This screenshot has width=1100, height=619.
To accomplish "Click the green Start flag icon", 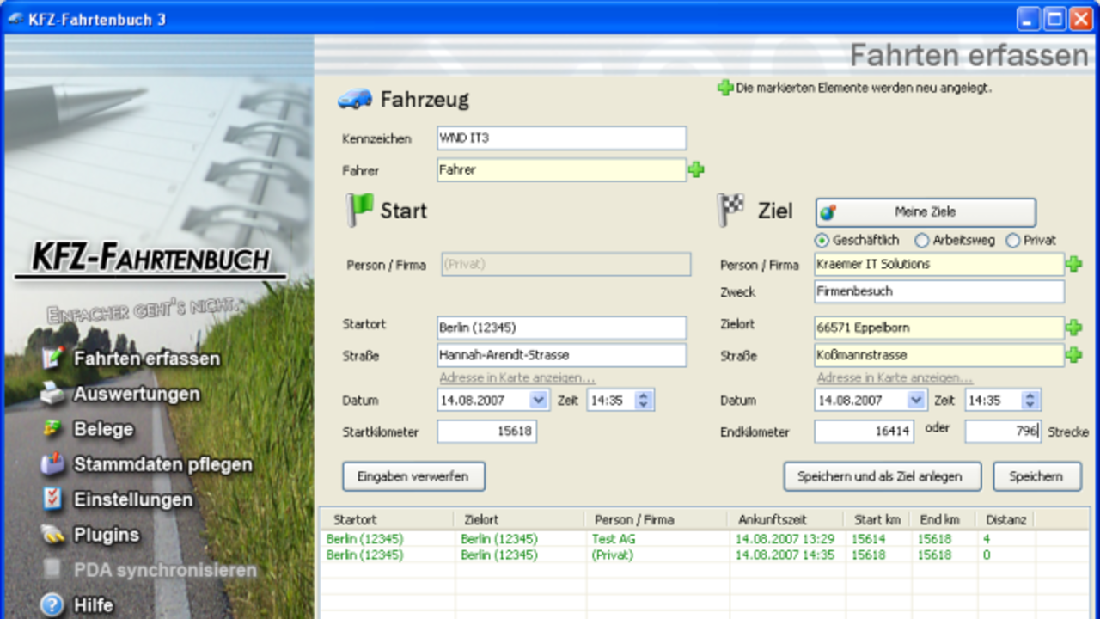I will [x=359, y=210].
